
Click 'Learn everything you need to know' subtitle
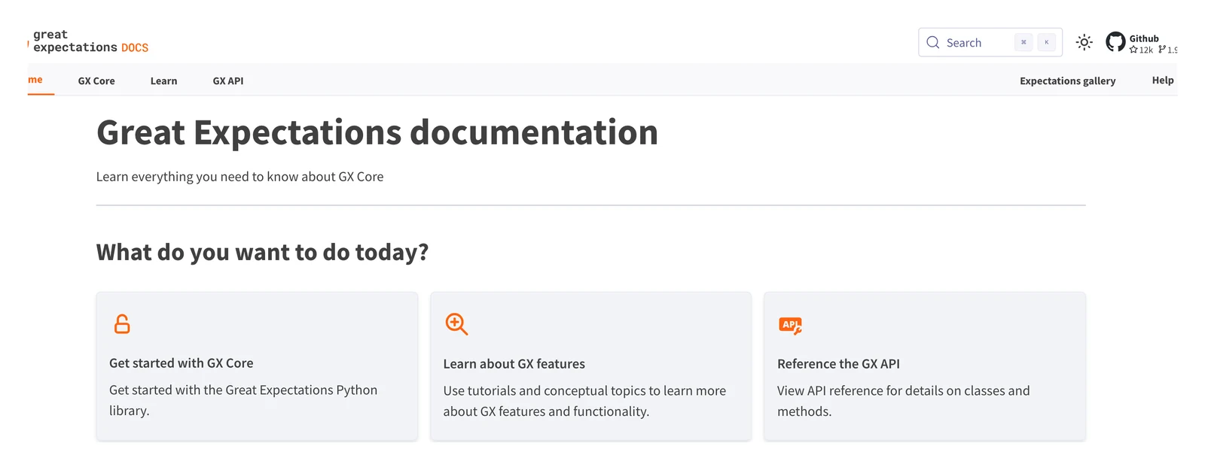239,177
